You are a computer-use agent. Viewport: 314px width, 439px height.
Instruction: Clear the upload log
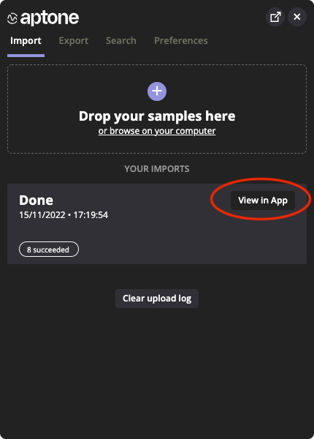point(157,299)
